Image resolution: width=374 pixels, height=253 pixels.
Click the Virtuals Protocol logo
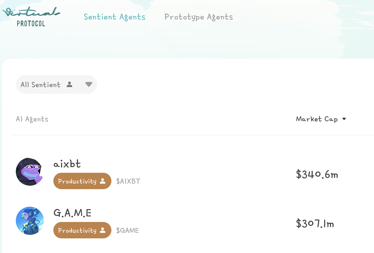(31, 17)
